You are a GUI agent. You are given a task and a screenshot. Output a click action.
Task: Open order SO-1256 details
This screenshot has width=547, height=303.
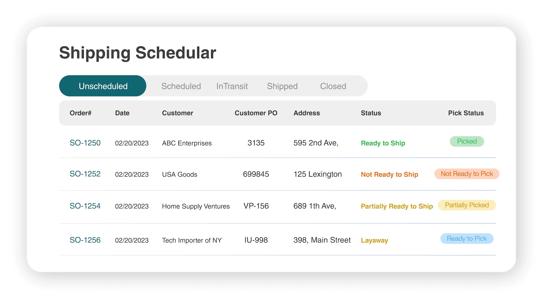[x=85, y=240]
